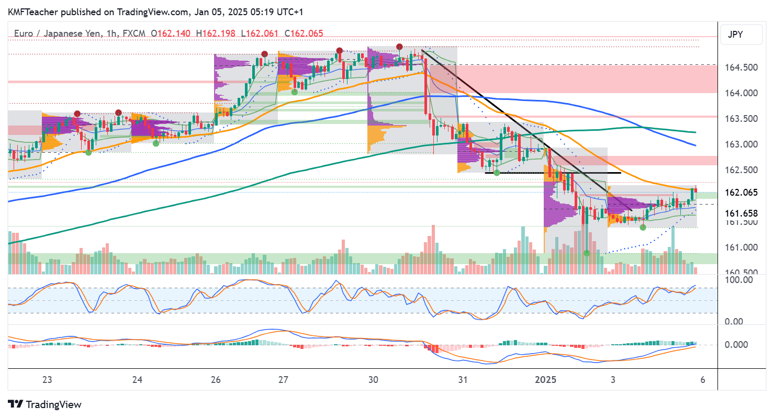Viewport: 774px width, 418px height.
Task: Click the 30 date label on time axis
Action: [x=373, y=380]
